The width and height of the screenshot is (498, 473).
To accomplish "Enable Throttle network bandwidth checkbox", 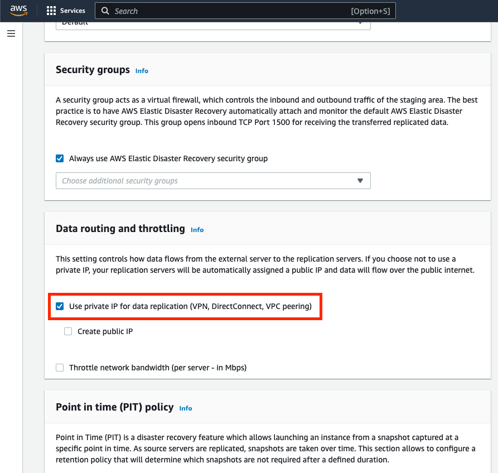I will pyautogui.click(x=60, y=368).
